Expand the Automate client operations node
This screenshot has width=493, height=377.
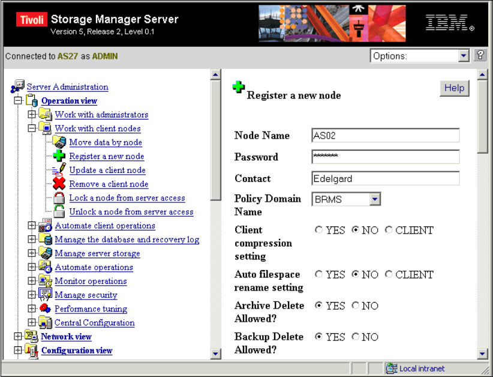[x=31, y=225]
